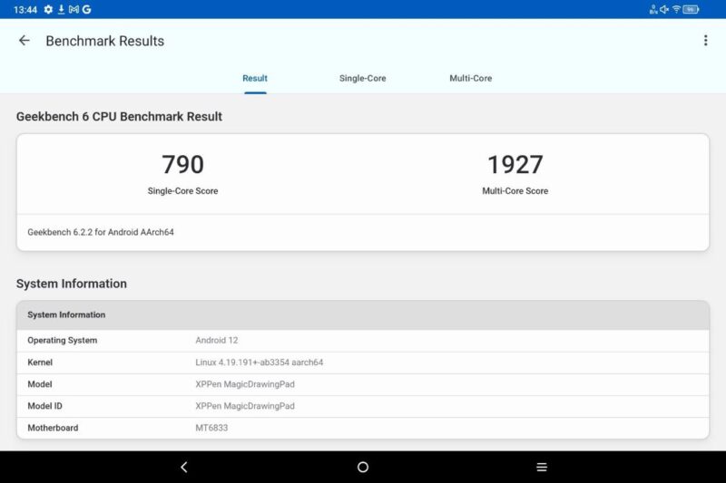726x483 pixels.
Task: Tap the Android home circle button
Action: [363, 468]
